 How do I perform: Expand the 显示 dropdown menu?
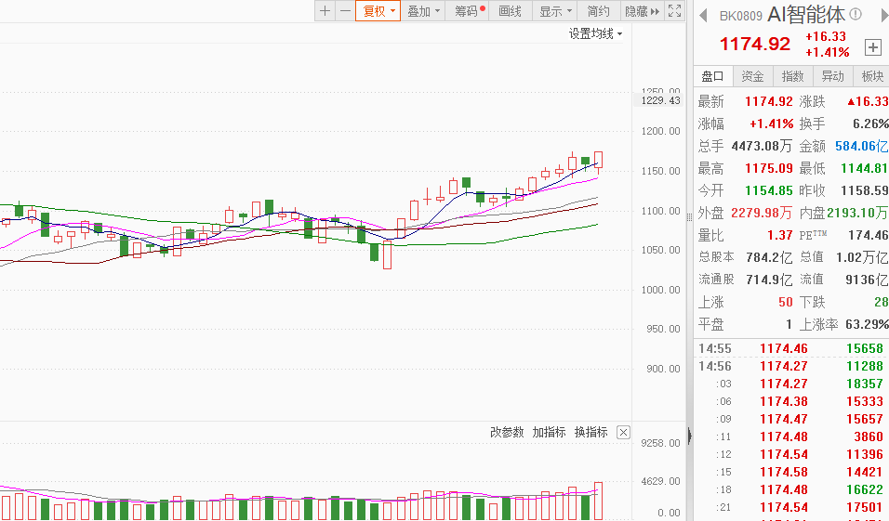556,11
